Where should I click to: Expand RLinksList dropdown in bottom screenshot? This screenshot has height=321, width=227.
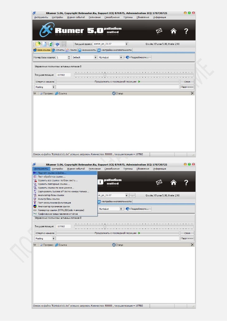coord(121,209)
